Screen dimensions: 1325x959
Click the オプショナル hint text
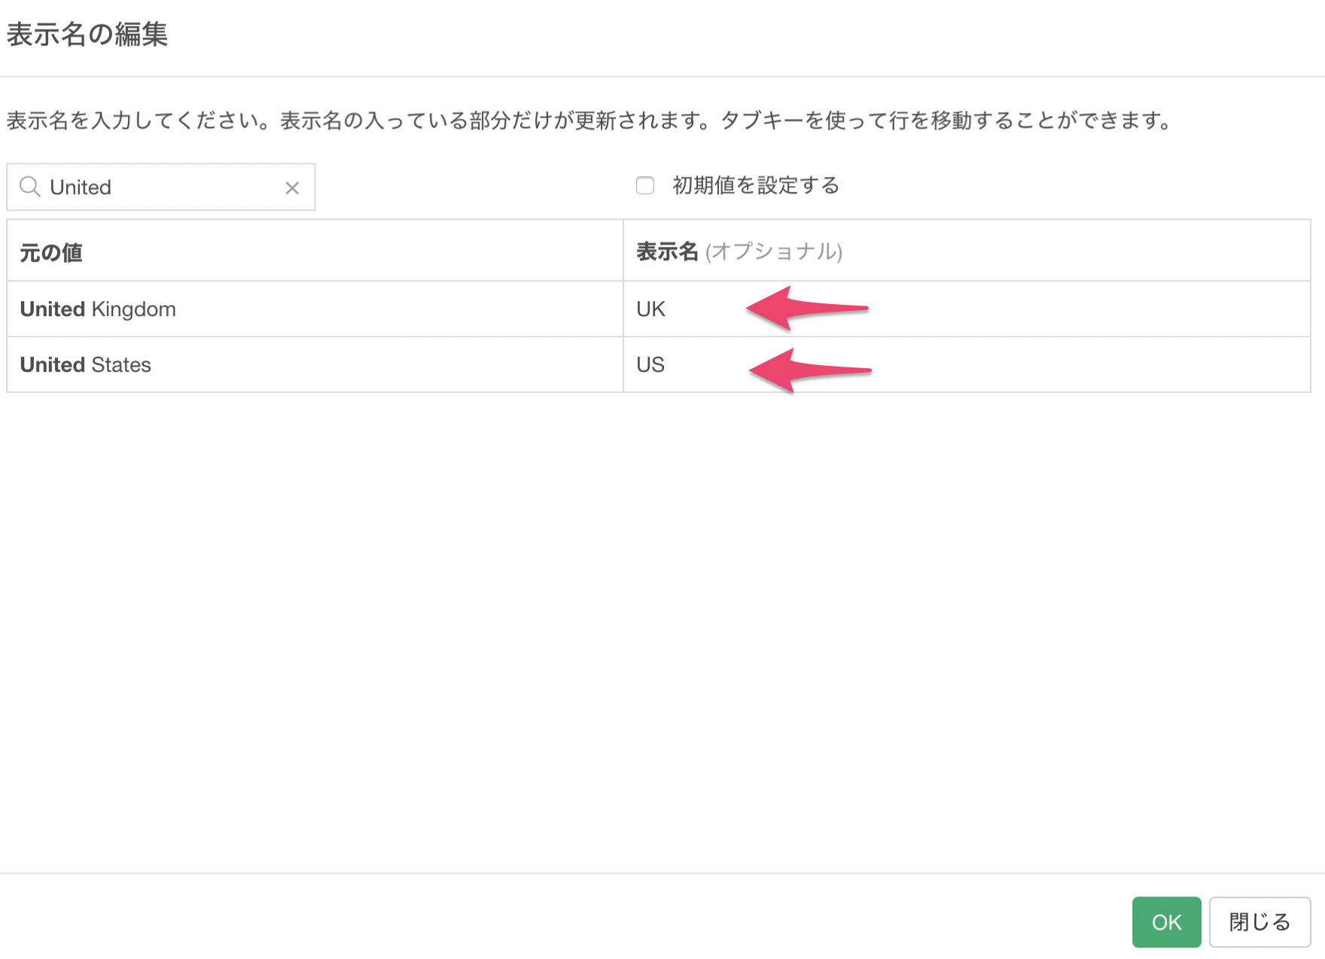[774, 251]
